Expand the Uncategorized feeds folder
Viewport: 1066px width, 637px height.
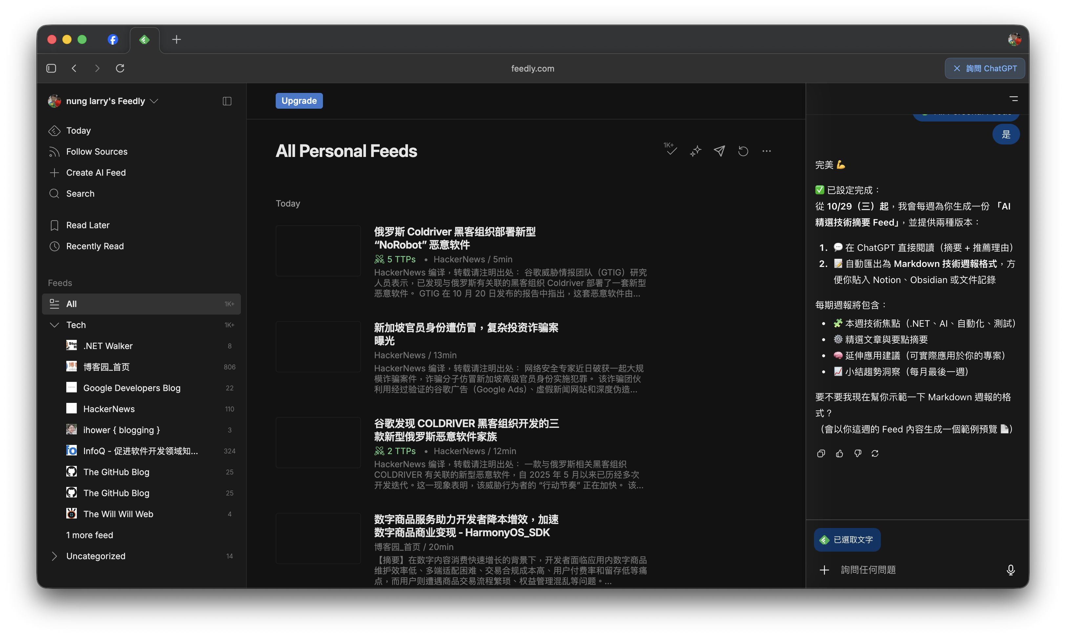click(54, 556)
